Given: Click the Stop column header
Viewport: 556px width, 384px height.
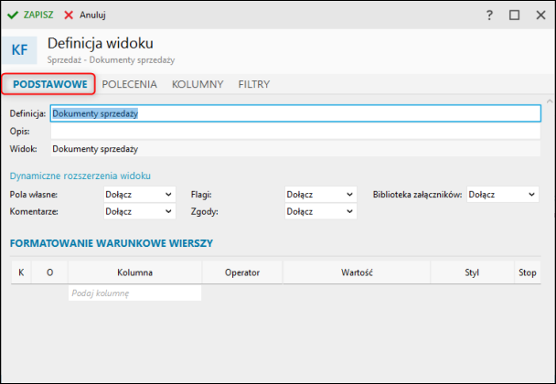Looking at the screenshot, I should (528, 272).
